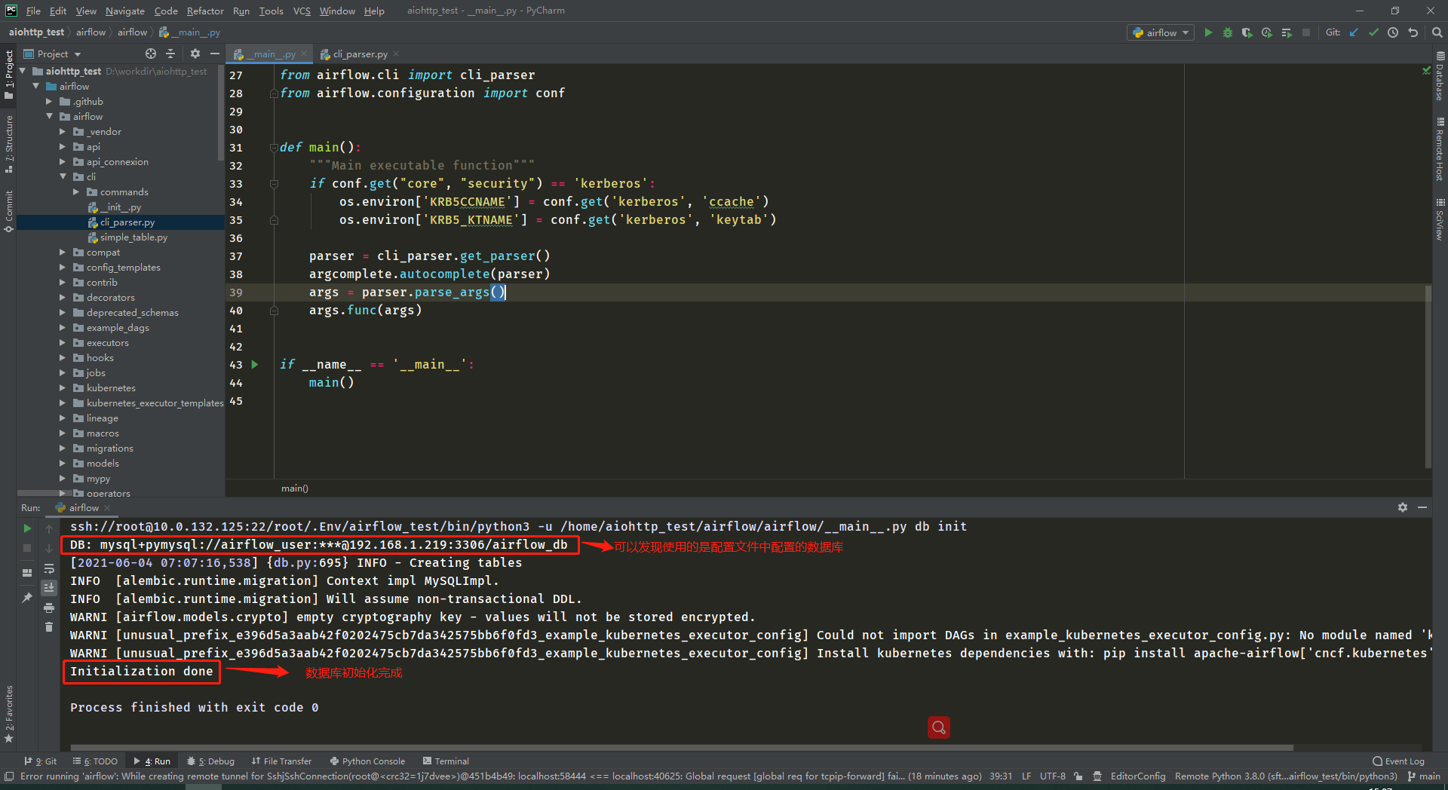Viewport: 1448px width, 790px height.
Task: Open the Terminal tool tab
Action: (x=446, y=761)
